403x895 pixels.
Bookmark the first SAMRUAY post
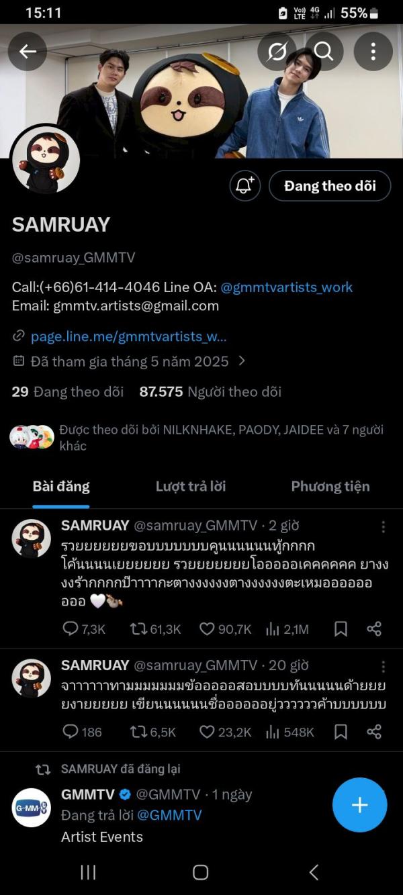(x=341, y=629)
